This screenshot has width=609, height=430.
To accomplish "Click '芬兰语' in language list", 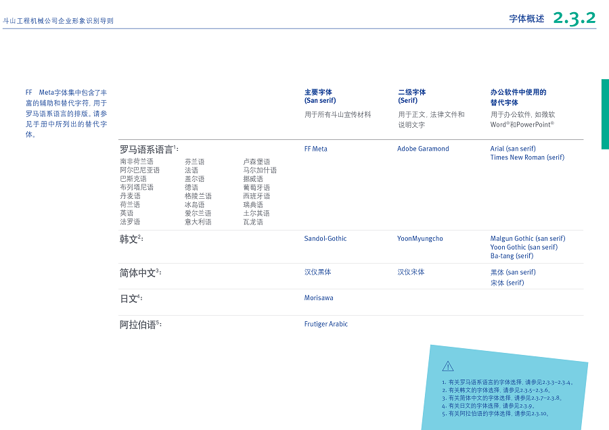I will pyautogui.click(x=195, y=162).
